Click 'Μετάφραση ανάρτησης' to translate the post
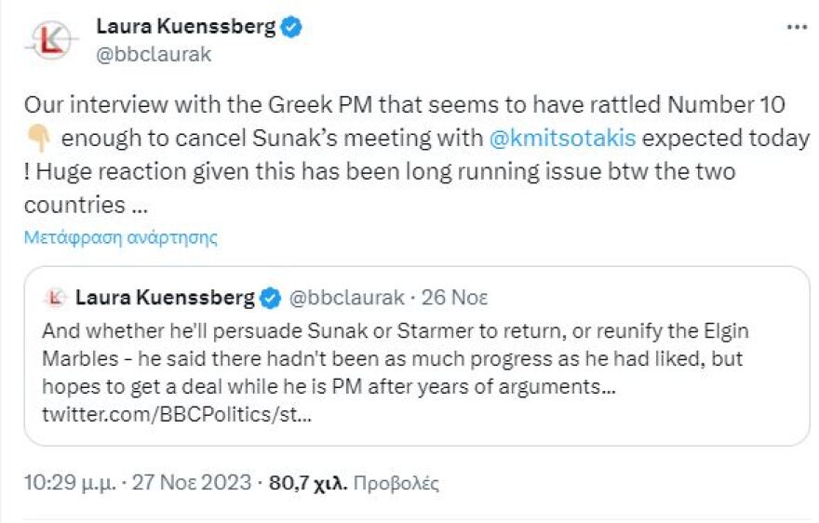The width and height of the screenshot is (819, 523). [x=121, y=236]
